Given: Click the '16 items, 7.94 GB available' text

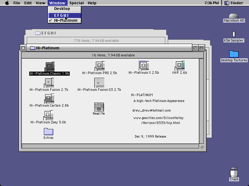Looking at the screenshot, I should 113,55.
